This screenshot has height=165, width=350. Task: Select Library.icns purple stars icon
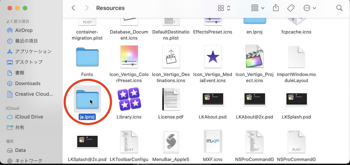click(129, 99)
